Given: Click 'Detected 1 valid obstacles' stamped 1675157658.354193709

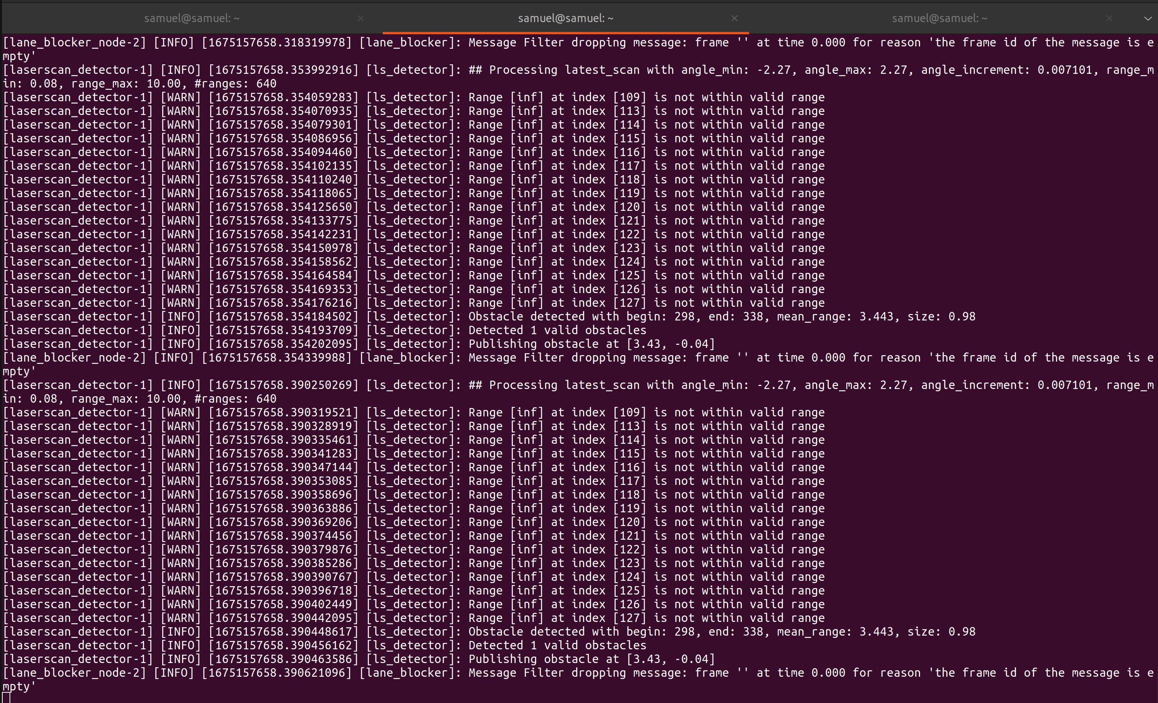Looking at the screenshot, I should click(325, 330).
